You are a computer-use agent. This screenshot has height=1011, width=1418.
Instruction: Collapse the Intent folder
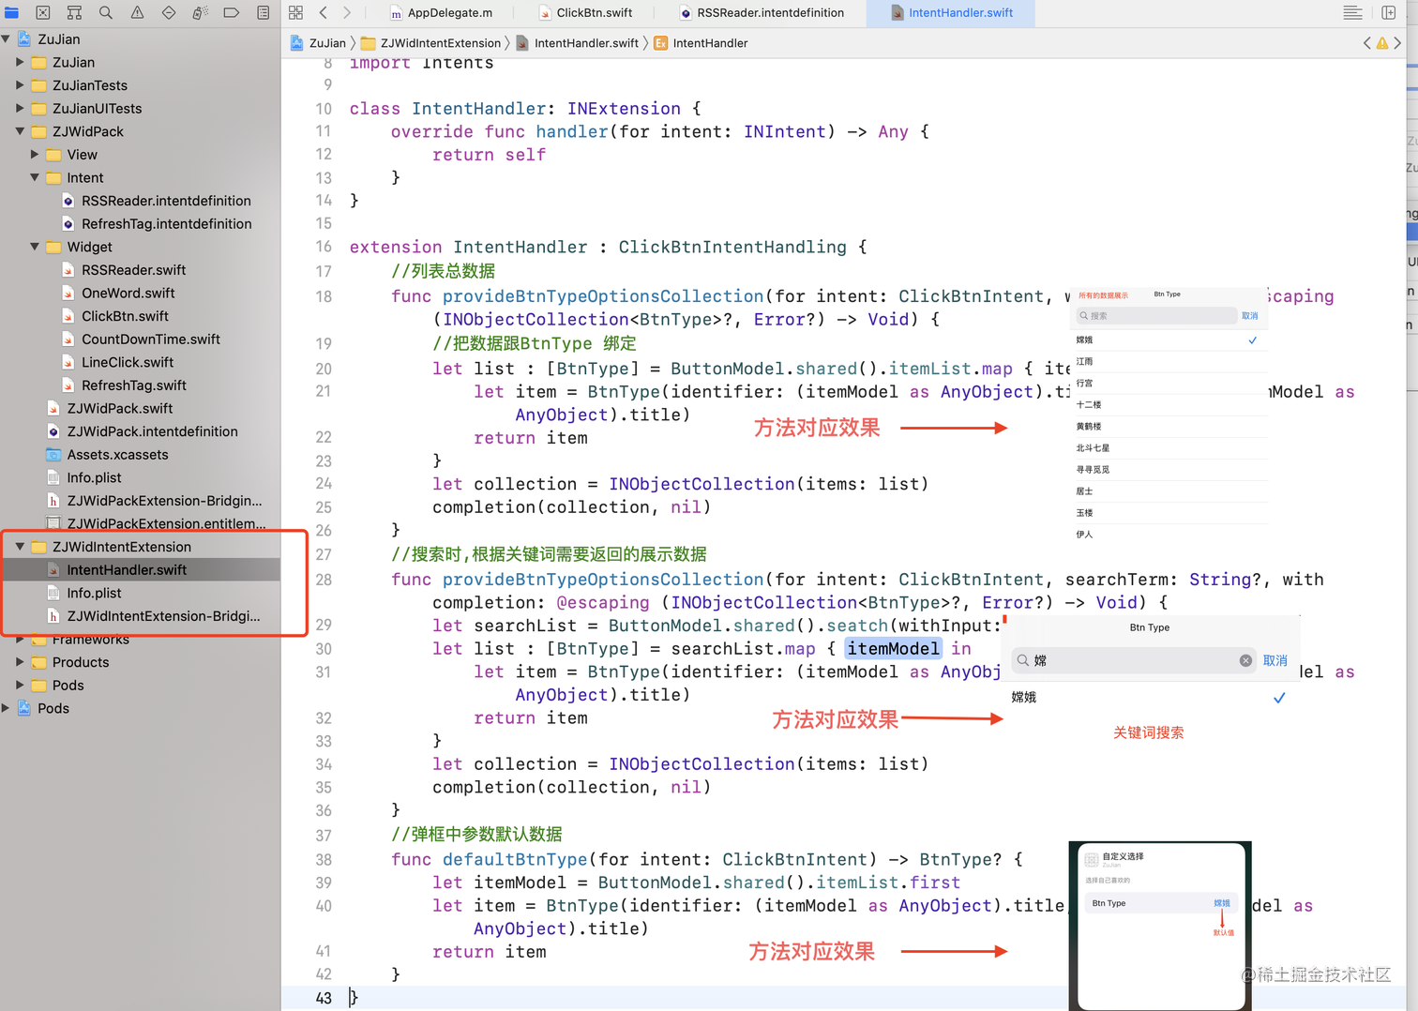tap(35, 177)
